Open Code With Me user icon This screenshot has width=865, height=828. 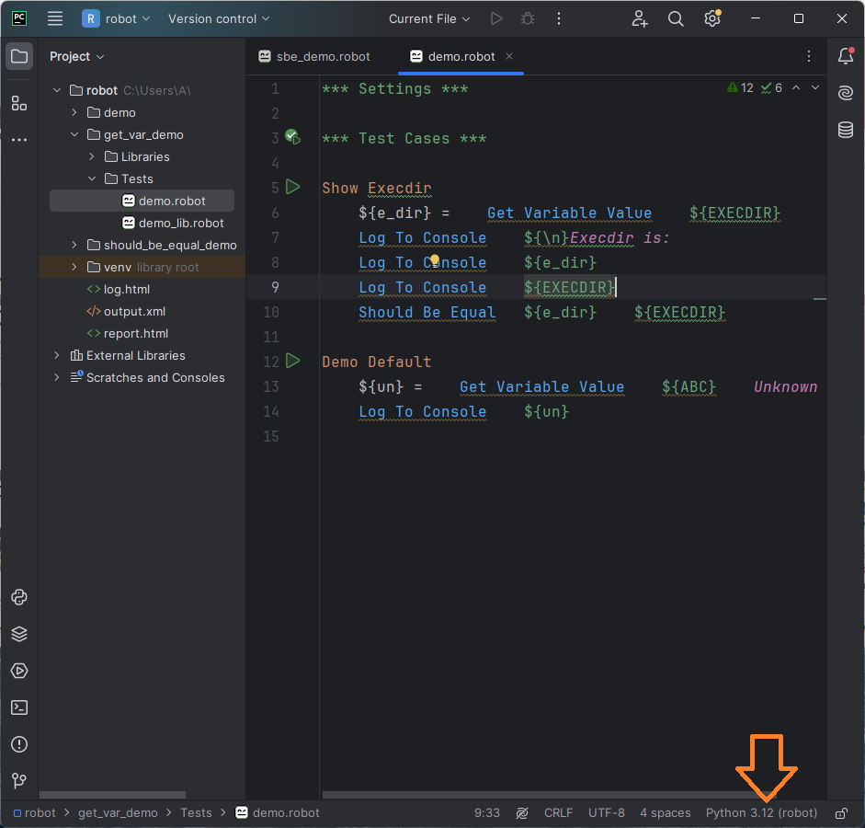click(640, 18)
